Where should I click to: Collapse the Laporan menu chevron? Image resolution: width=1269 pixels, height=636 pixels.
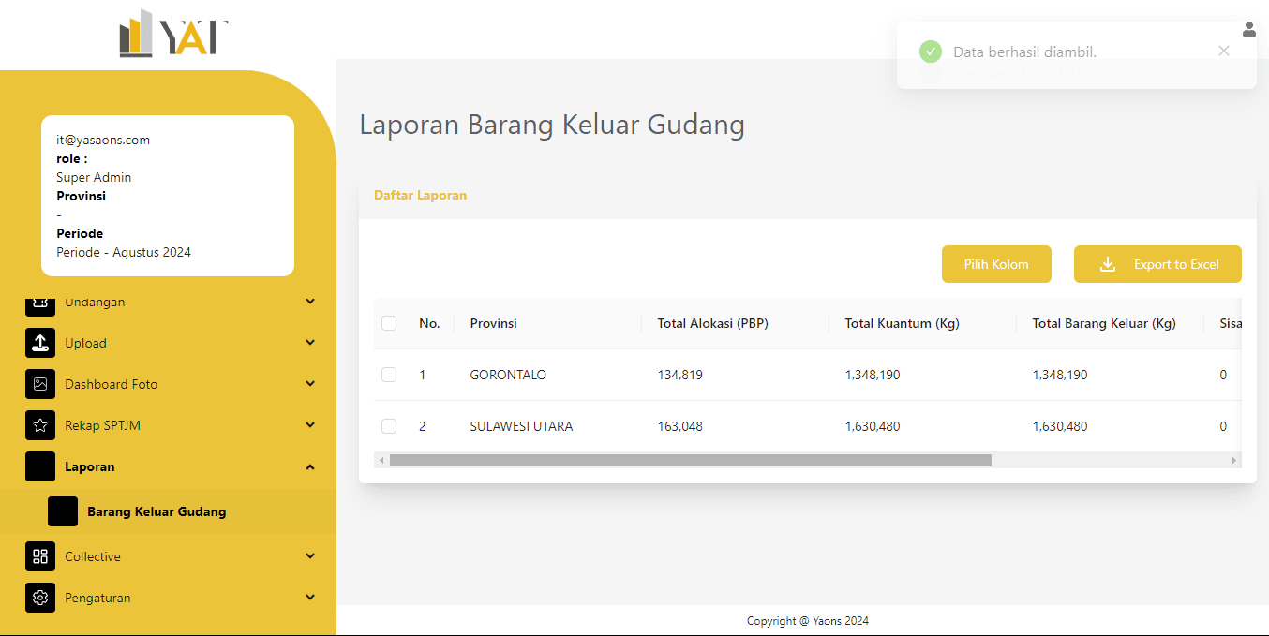pyautogui.click(x=310, y=466)
